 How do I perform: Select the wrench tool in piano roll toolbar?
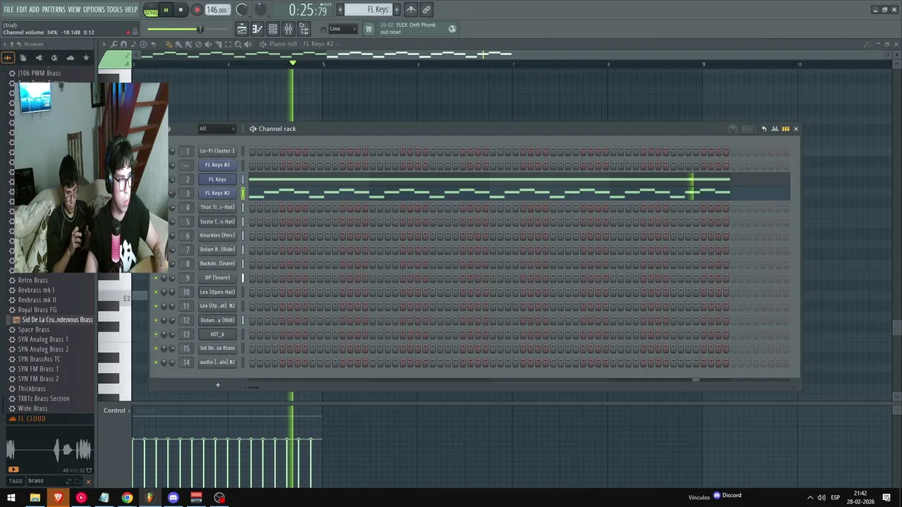tap(114, 44)
